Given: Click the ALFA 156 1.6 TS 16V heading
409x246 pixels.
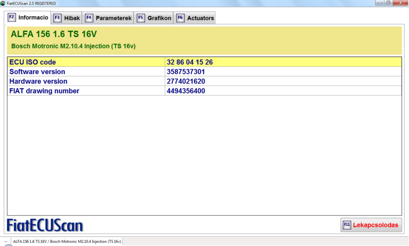Looking at the screenshot, I should [54, 34].
